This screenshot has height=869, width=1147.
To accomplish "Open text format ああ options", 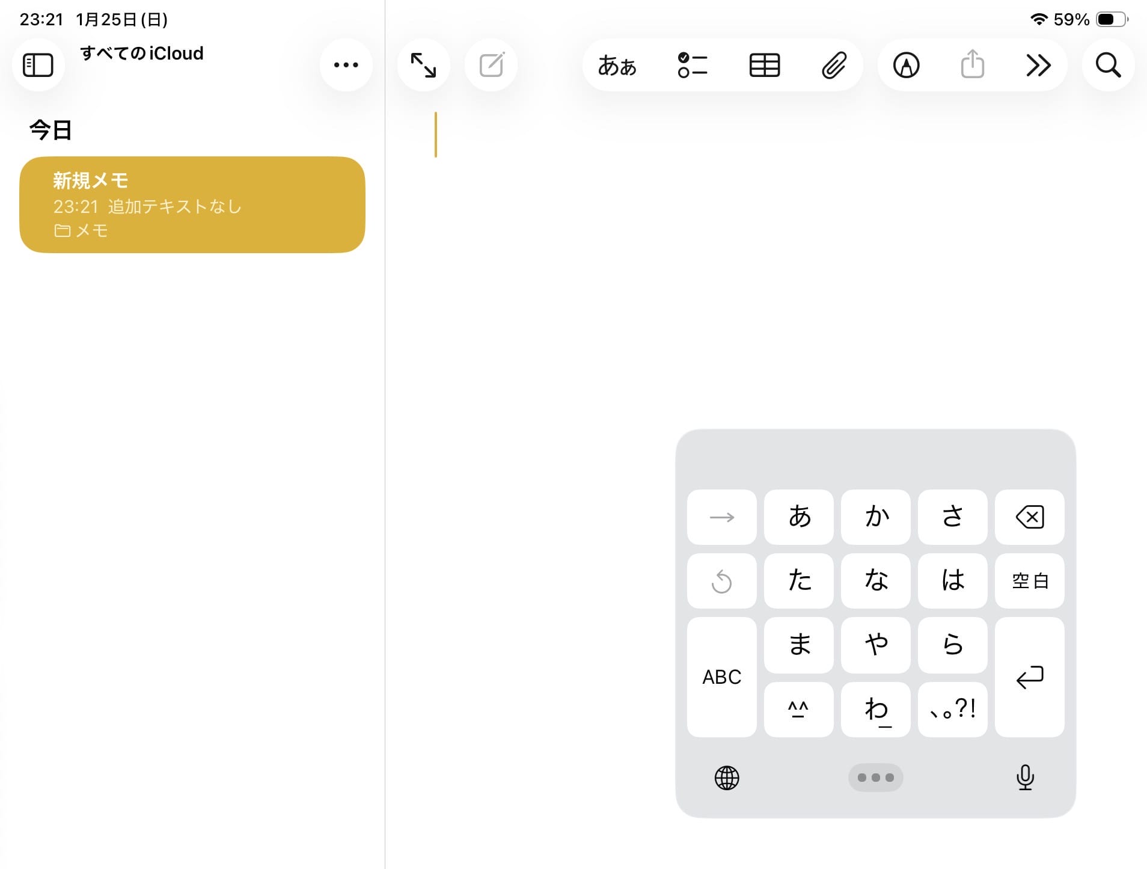I will tap(617, 65).
